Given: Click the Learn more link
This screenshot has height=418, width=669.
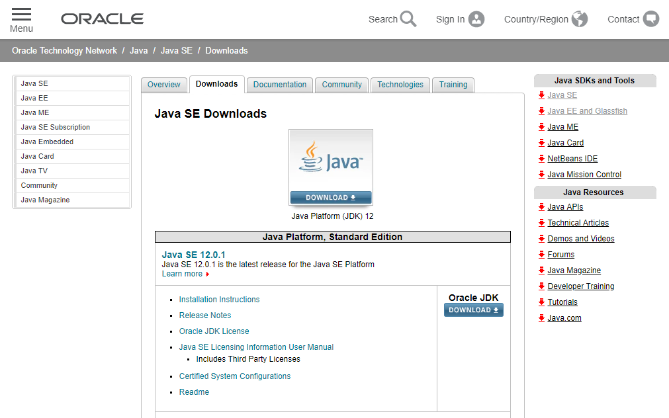Looking at the screenshot, I should coord(182,273).
